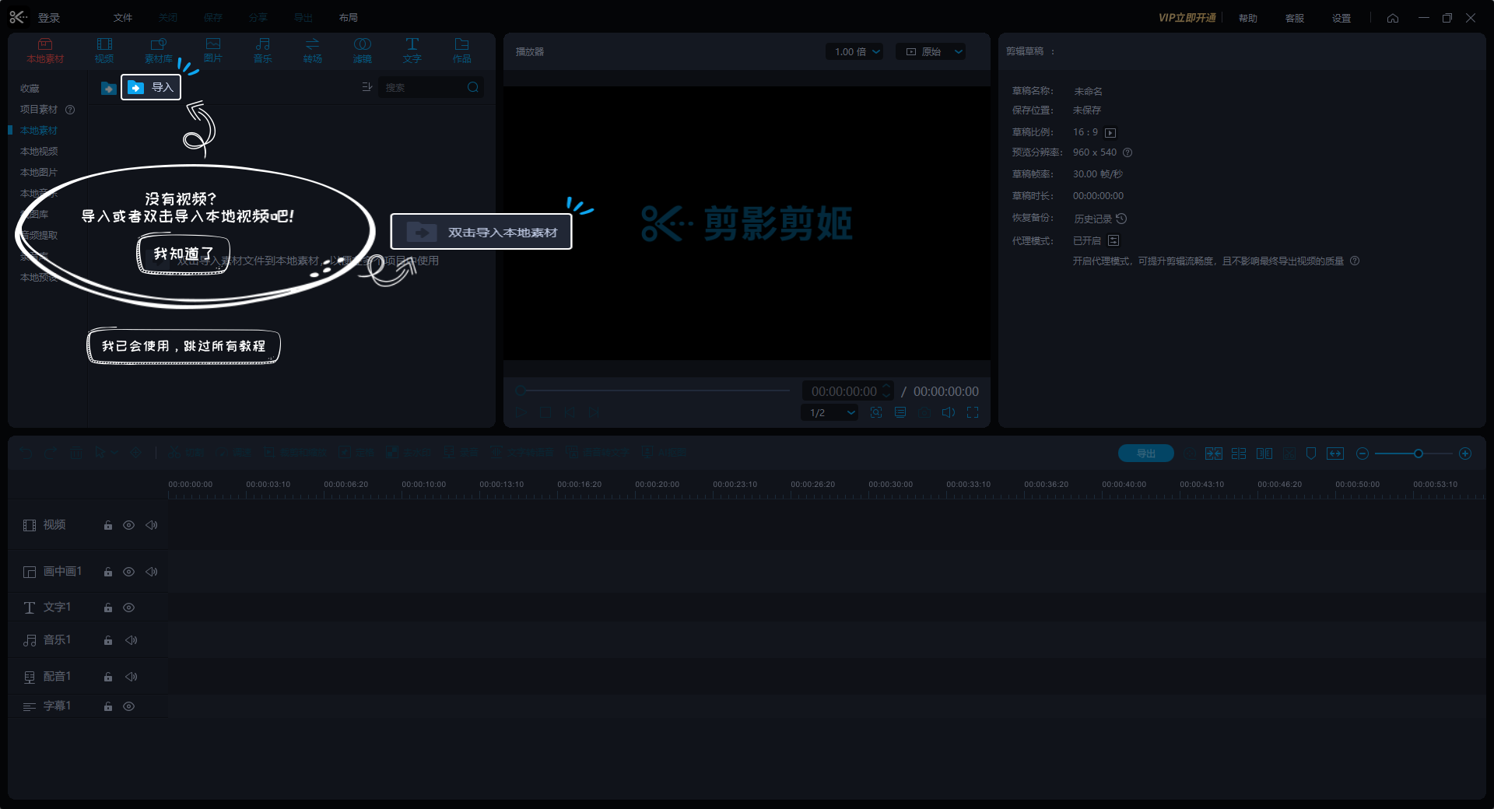Zoom out the timeline with minus
The width and height of the screenshot is (1494, 809).
pos(1362,454)
